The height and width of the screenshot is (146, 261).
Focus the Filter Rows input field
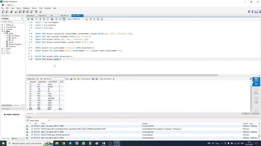(x=58, y=79)
